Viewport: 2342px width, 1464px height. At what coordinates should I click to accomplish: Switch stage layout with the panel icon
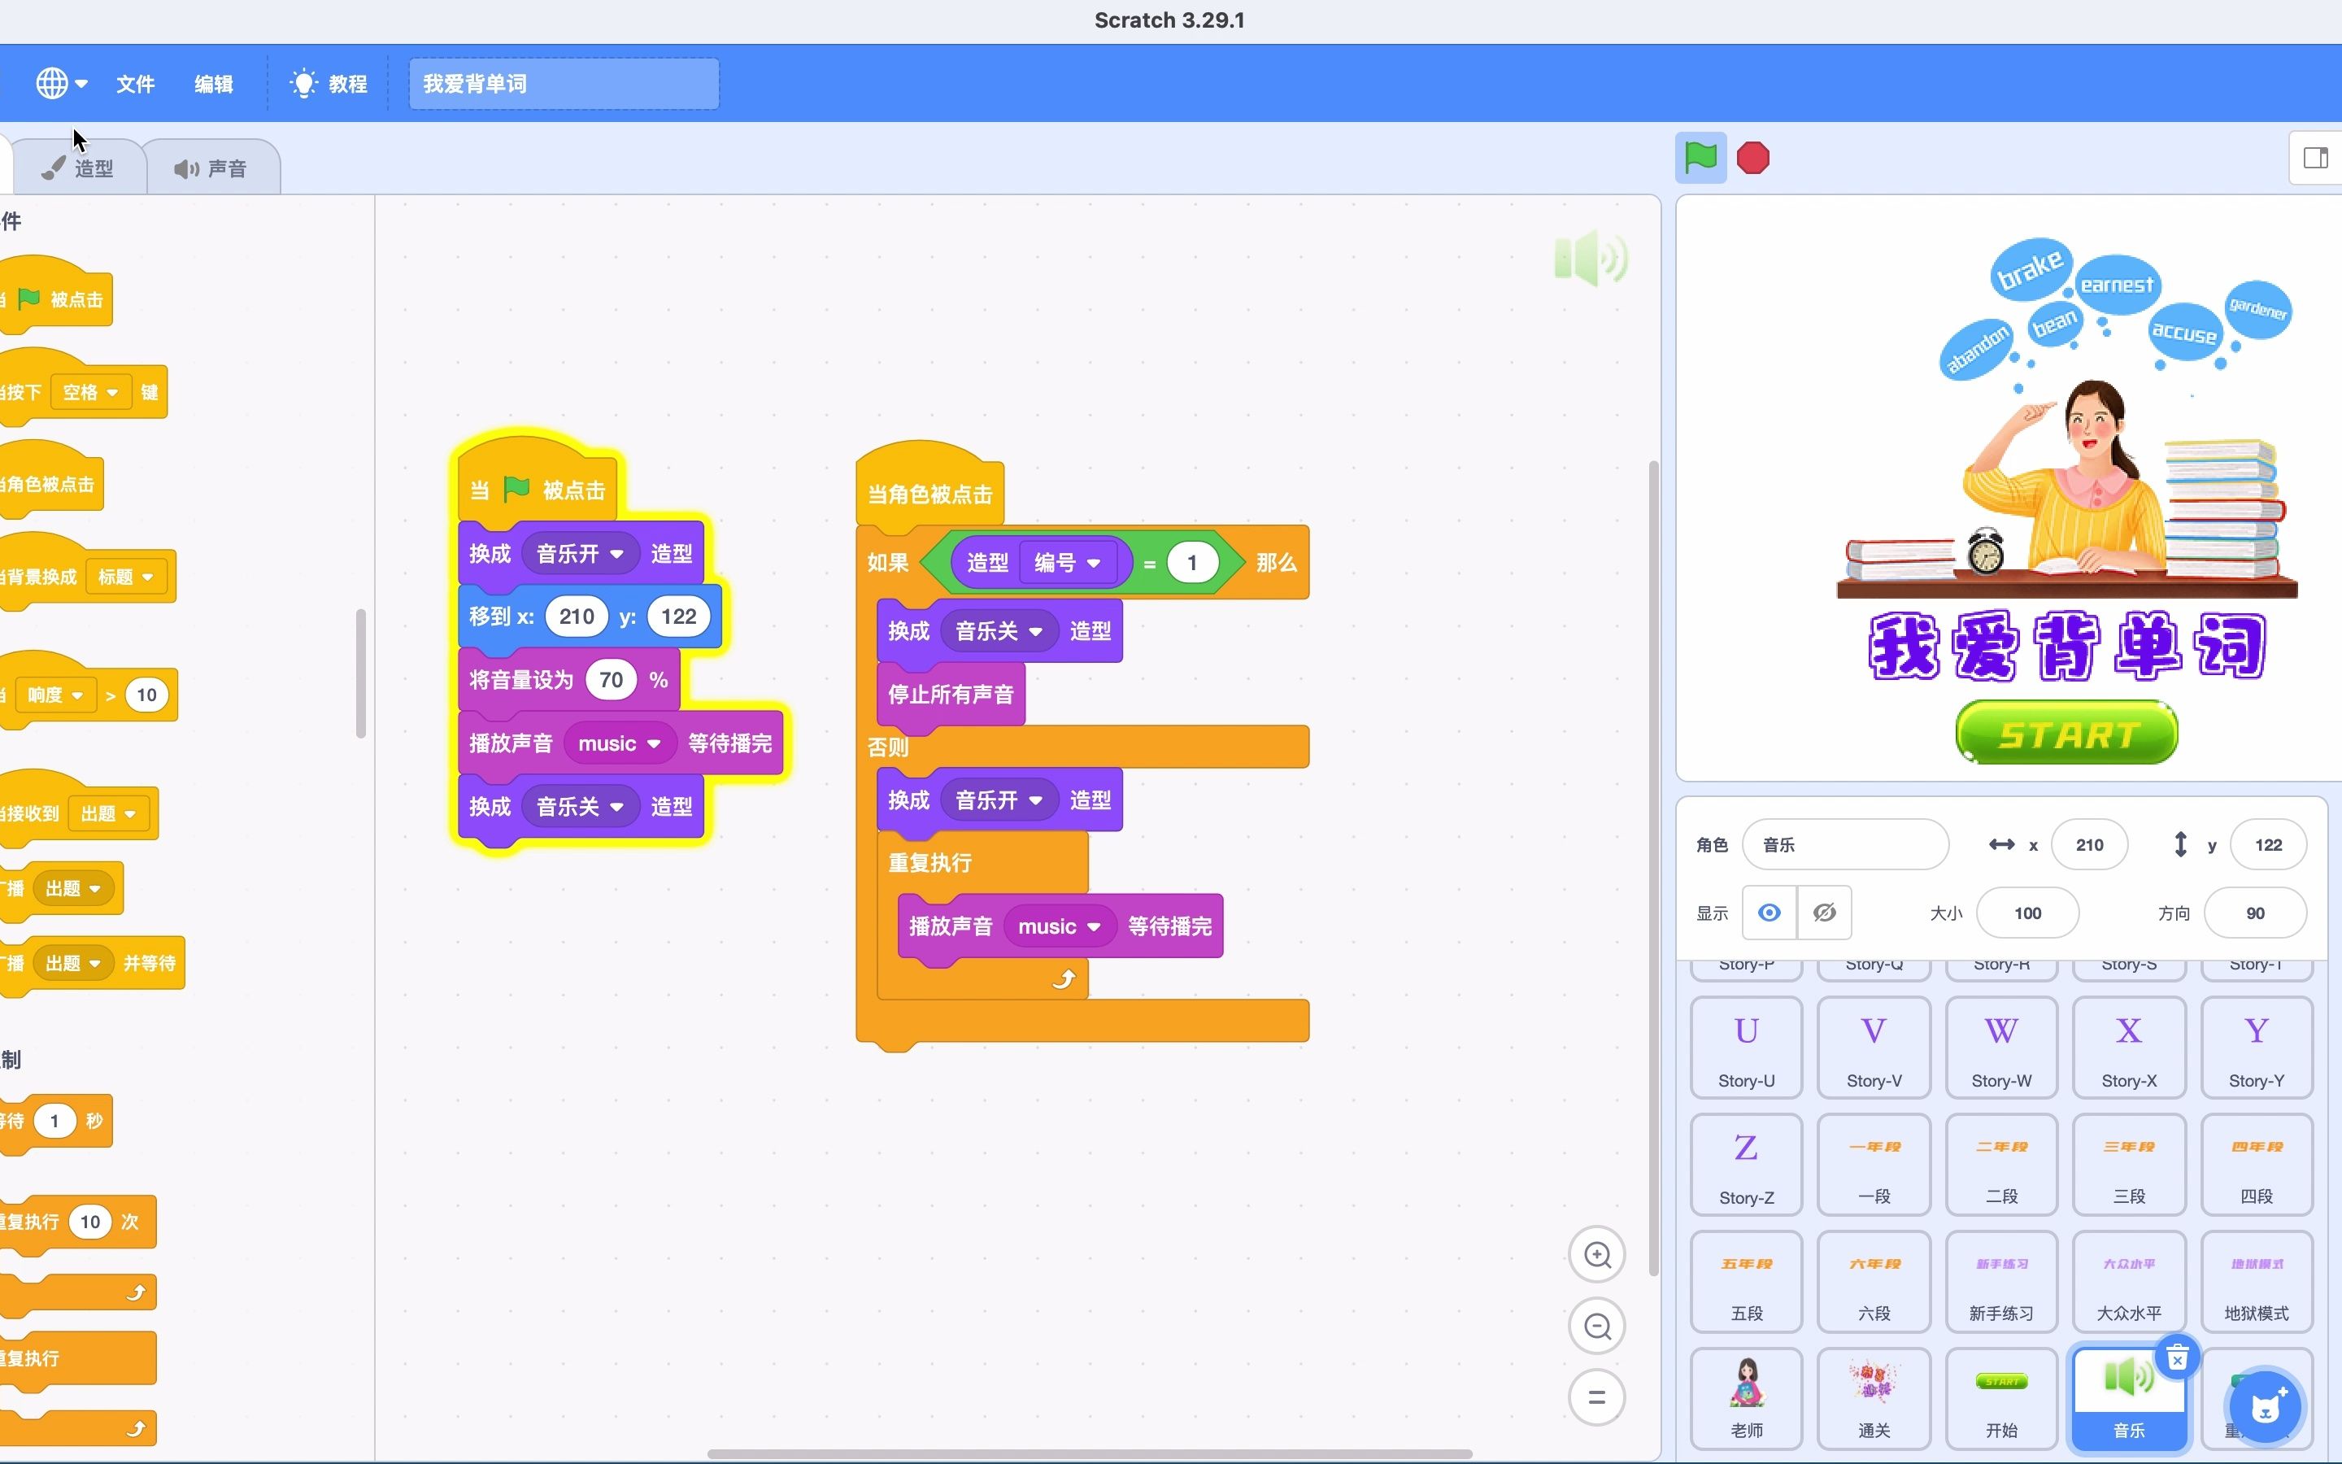pyautogui.click(x=2316, y=158)
